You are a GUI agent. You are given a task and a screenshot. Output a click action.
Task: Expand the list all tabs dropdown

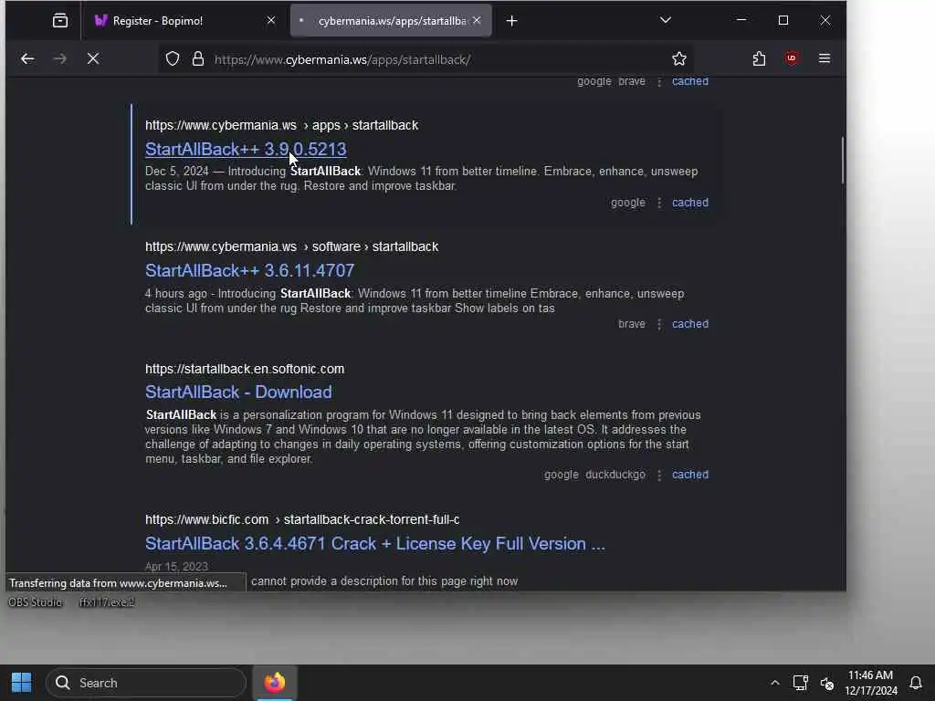[x=666, y=20]
